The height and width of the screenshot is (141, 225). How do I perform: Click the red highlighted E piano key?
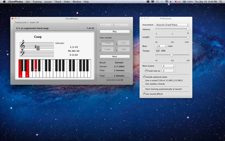[x=27, y=74]
